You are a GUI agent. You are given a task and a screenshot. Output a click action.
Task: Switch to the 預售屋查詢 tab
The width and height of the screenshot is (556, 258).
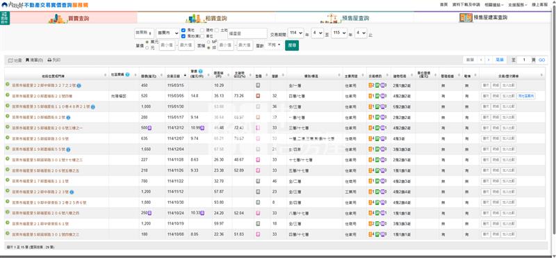click(344, 18)
